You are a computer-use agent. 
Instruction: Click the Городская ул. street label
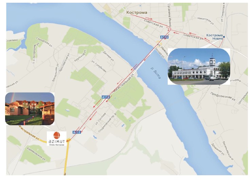point(44,42)
